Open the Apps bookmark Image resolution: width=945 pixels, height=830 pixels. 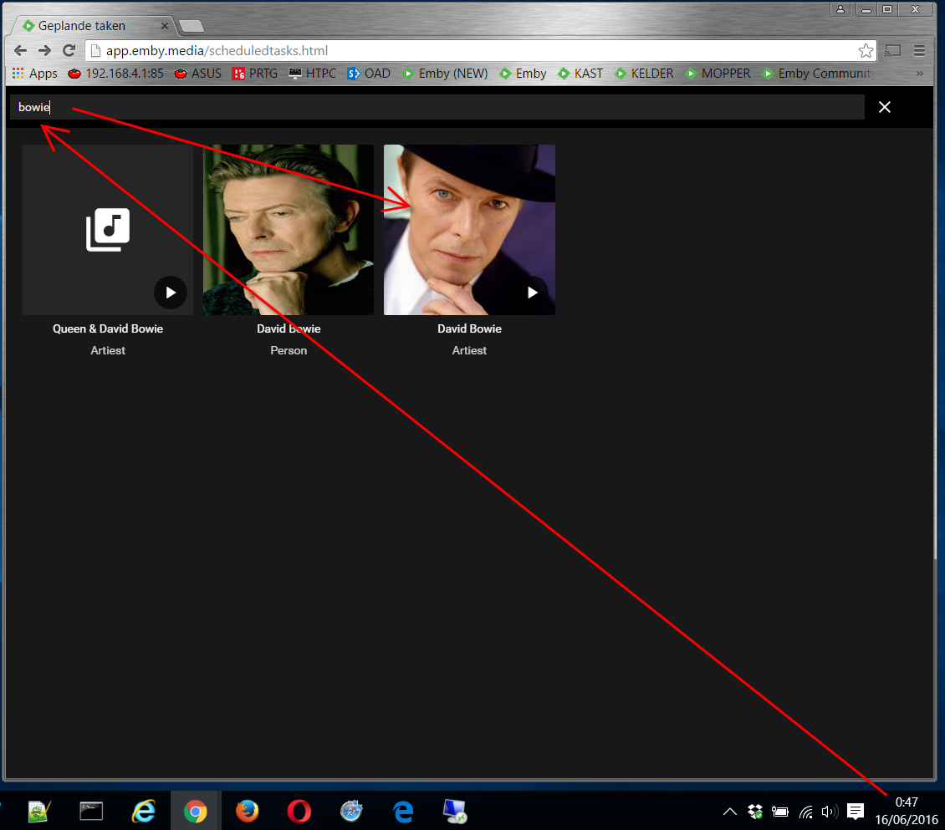pos(35,74)
